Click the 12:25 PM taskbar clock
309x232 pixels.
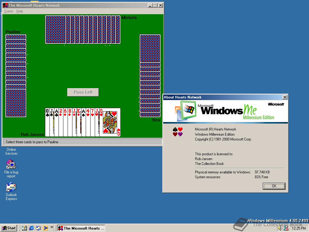[x=298, y=228]
